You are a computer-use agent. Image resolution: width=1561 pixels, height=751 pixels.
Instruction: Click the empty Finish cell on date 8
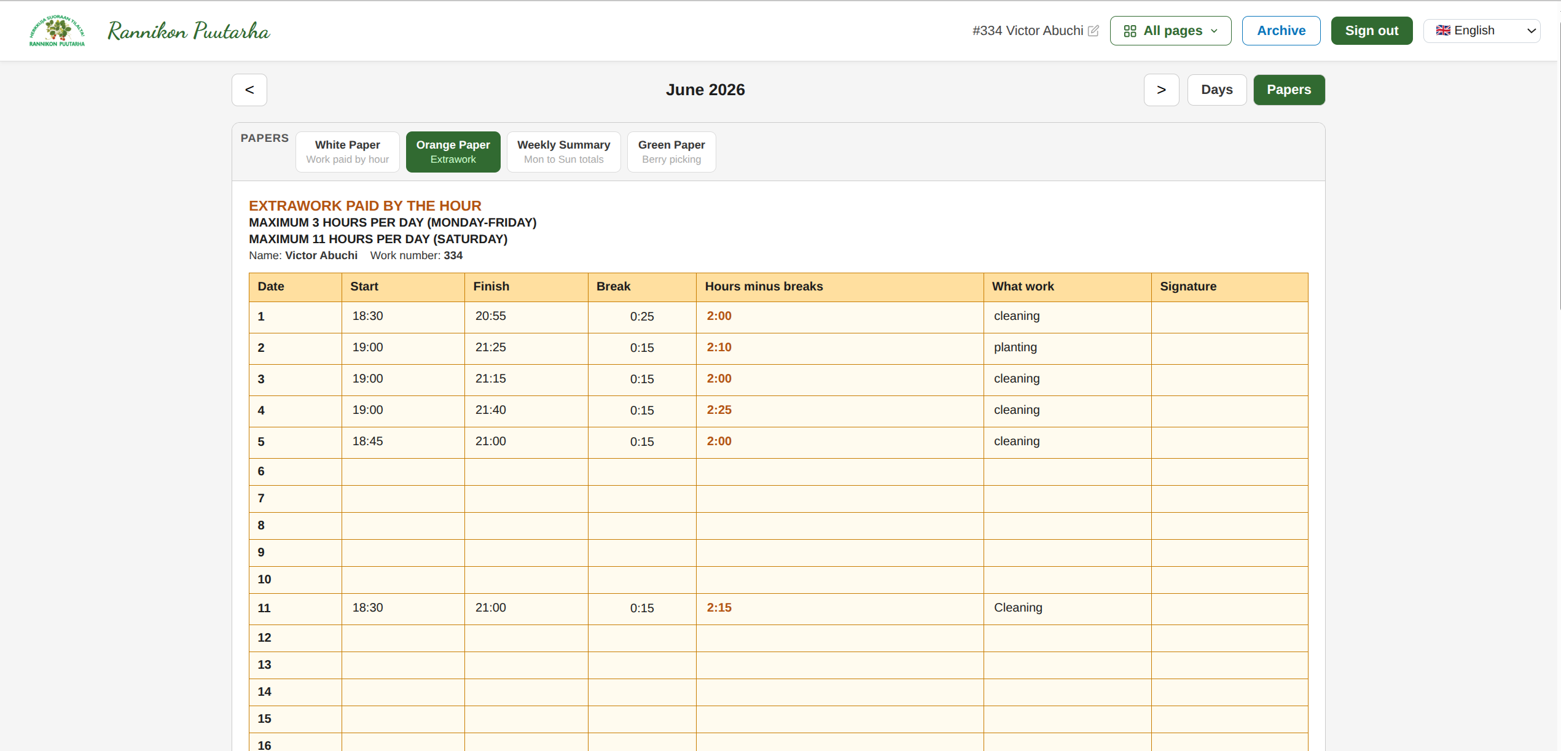click(x=526, y=526)
